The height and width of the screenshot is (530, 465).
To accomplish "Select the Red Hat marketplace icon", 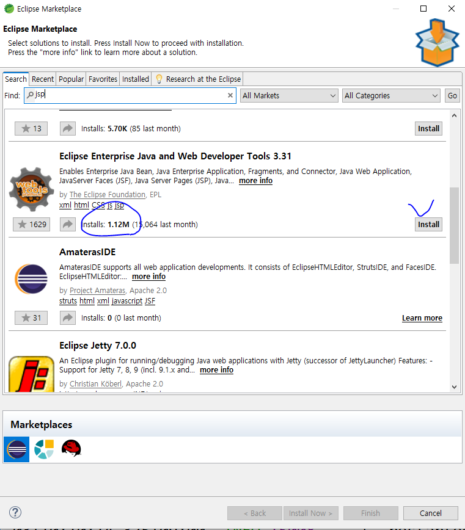I will point(71,449).
